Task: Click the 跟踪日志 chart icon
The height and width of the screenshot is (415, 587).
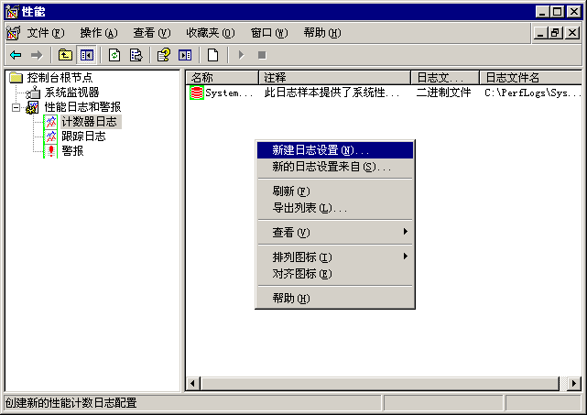Action: click(x=50, y=137)
